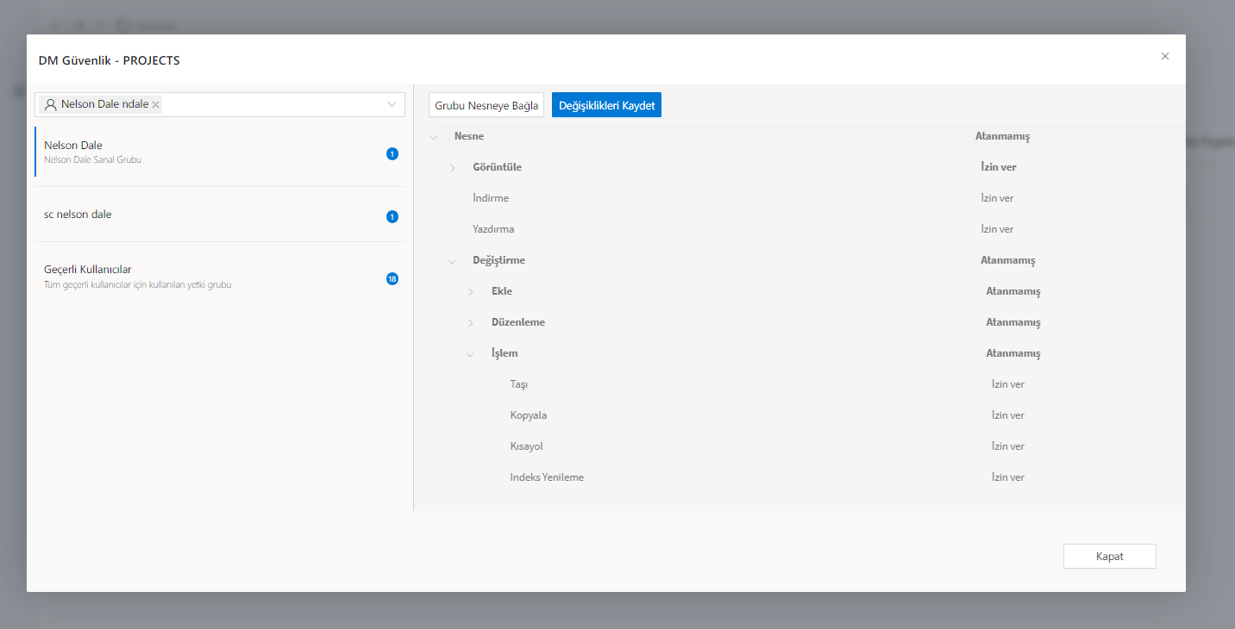Screen dimensions: 1235x629
Task: Collapse the İşlem node
Action: pyautogui.click(x=471, y=353)
